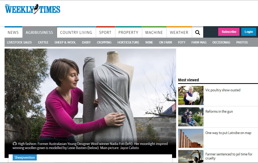Go to Cattle subsection
The width and height of the screenshot is (258, 163).
coord(43,42)
